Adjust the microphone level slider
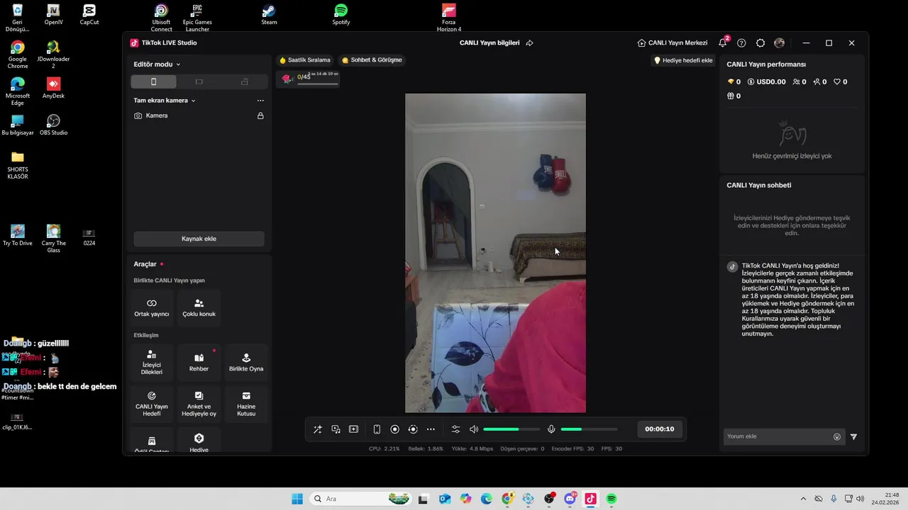 (589, 429)
